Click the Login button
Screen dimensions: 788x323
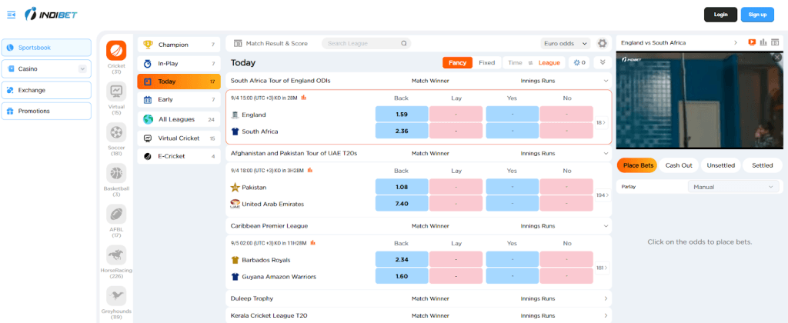point(720,15)
